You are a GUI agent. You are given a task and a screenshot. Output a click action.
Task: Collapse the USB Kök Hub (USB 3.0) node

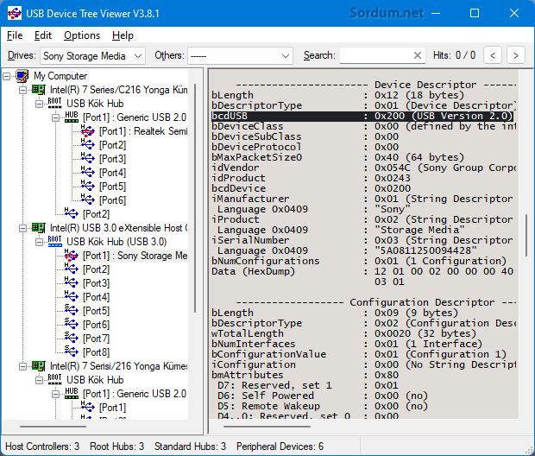39,242
